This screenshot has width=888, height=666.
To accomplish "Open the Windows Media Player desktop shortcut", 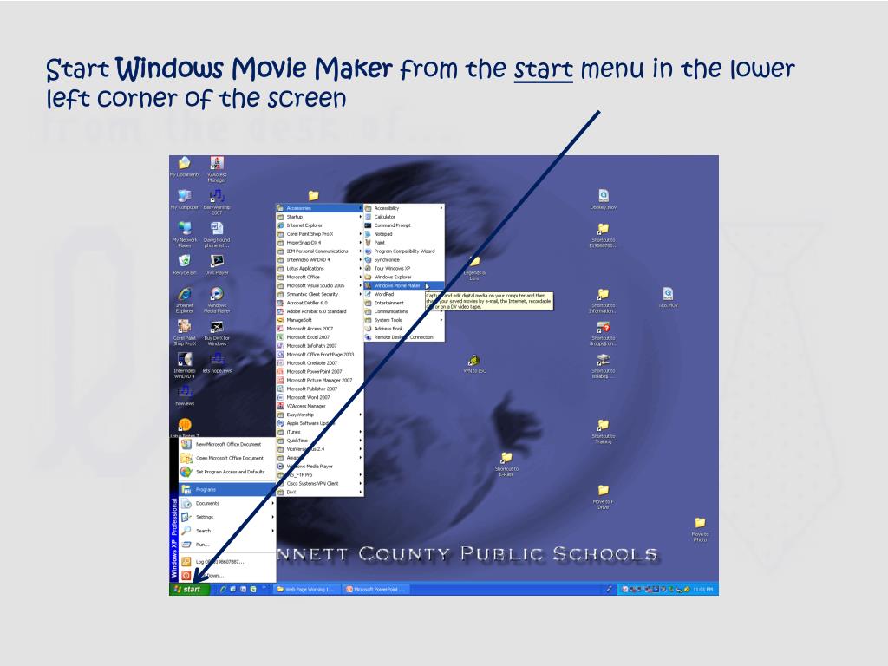I will point(217,300).
